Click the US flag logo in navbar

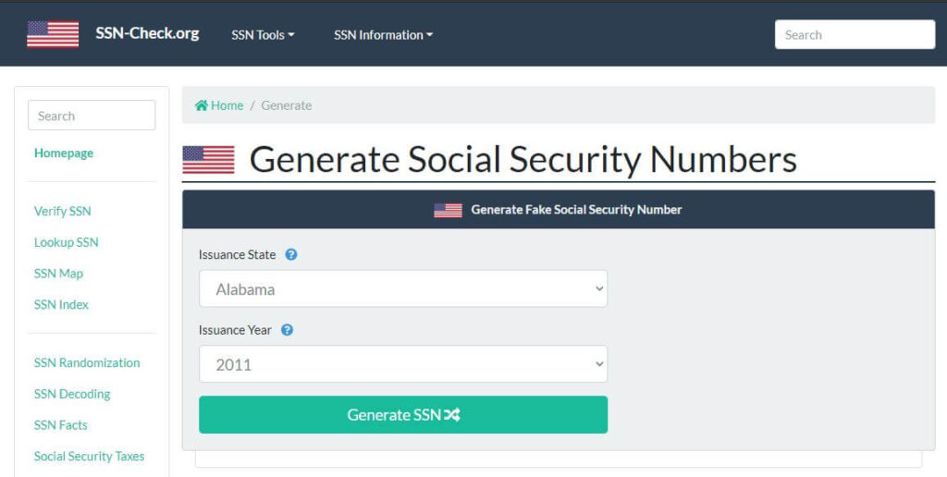tap(53, 34)
